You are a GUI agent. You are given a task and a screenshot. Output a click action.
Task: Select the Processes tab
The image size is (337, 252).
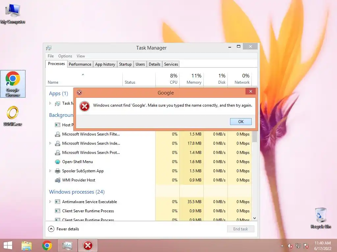coord(56,64)
